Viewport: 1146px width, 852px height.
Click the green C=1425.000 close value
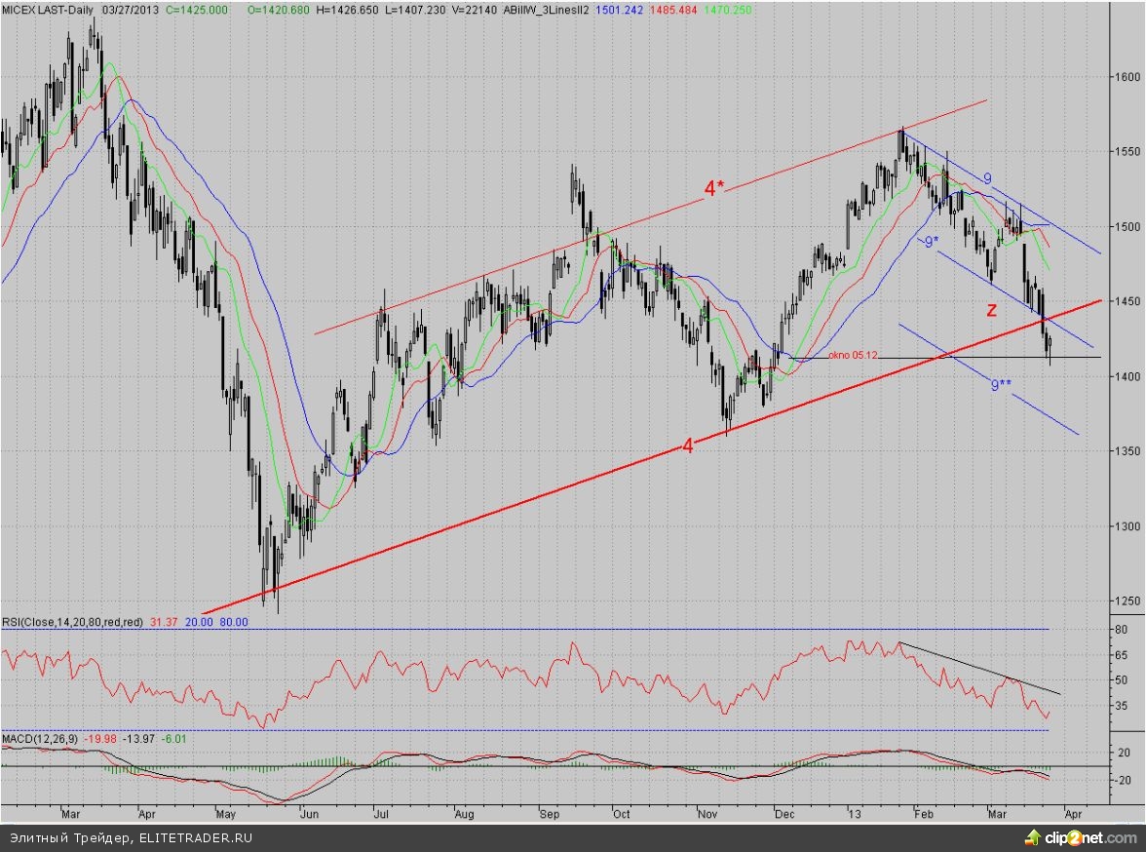(198, 8)
